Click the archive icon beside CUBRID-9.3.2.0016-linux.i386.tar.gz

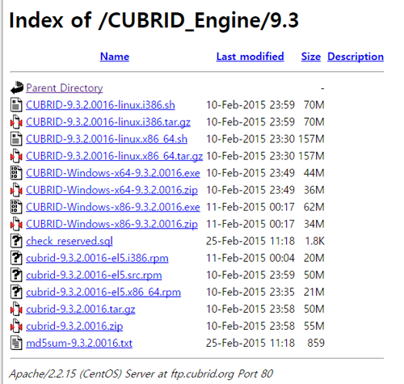16,122
